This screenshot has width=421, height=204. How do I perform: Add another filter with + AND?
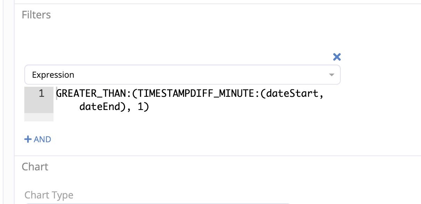coord(38,139)
